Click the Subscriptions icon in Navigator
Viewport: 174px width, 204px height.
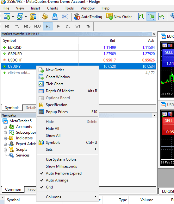(x=12, y=132)
